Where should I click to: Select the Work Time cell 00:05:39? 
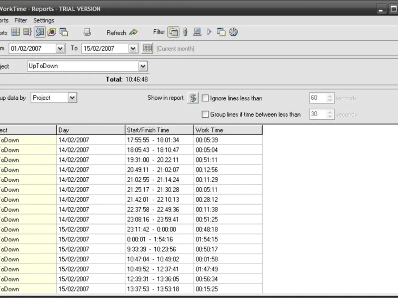(x=228, y=140)
